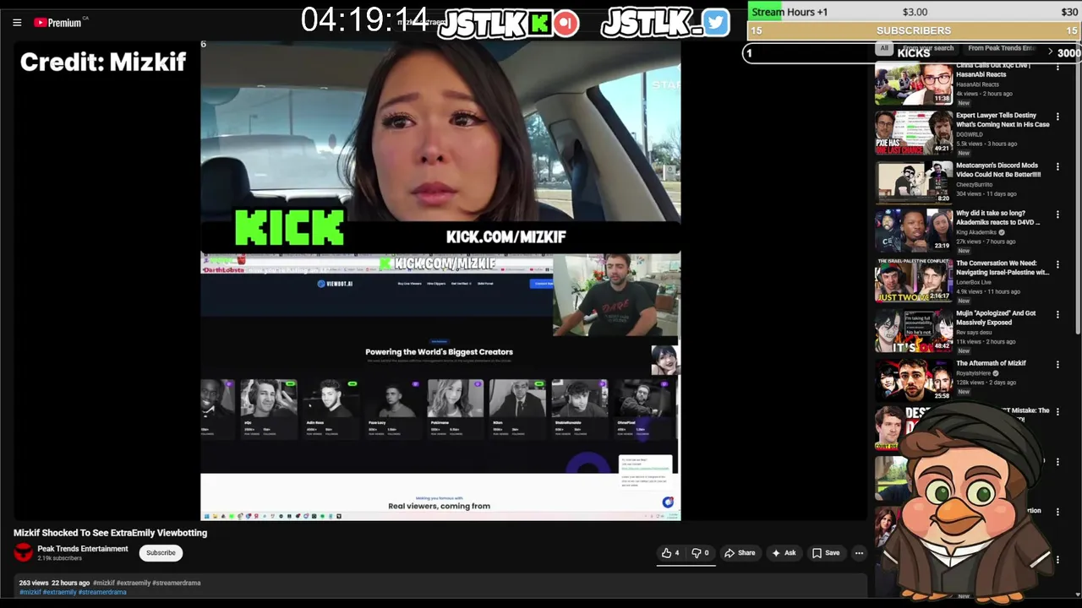This screenshot has height=608, width=1082.
Task: Open options menu for Mujin Apologized video
Action: 1057,315
